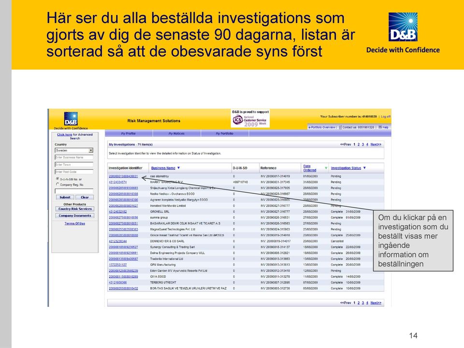Click the Date Ordered column header link
The height and width of the screenshot is (348, 464).
pos(309,168)
